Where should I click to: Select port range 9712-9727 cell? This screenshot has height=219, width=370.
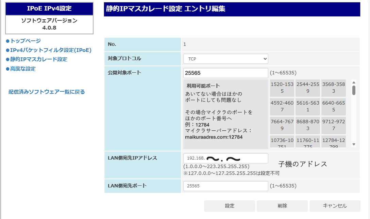tap(334, 125)
